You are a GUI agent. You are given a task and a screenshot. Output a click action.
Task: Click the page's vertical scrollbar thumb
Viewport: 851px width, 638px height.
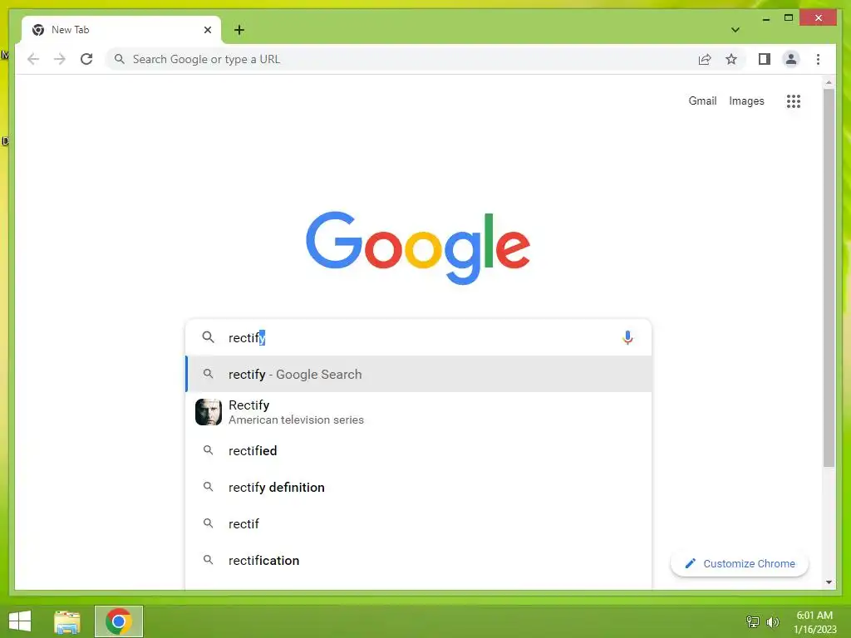coord(829,277)
